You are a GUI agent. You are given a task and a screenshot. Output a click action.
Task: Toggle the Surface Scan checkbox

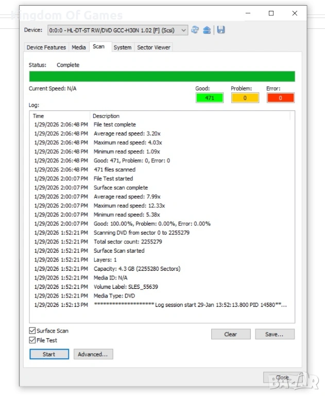click(x=33, y=331)
